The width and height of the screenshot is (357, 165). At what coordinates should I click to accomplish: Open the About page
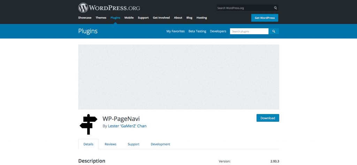tap(178, 17)
